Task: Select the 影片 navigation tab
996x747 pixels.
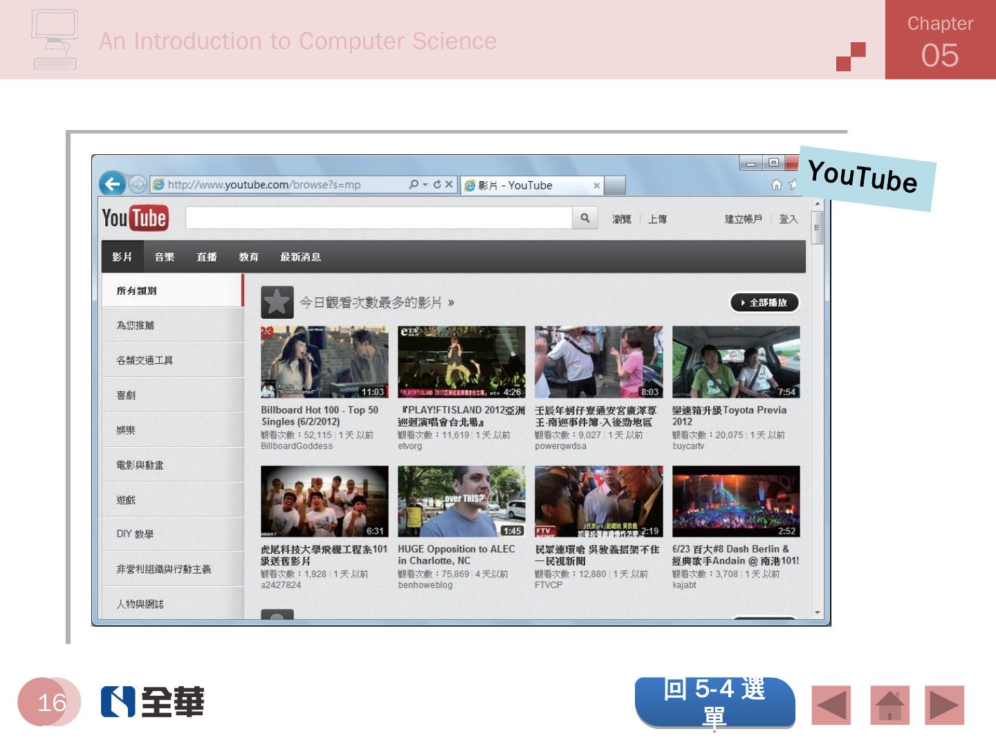Action: pos(122,257)
